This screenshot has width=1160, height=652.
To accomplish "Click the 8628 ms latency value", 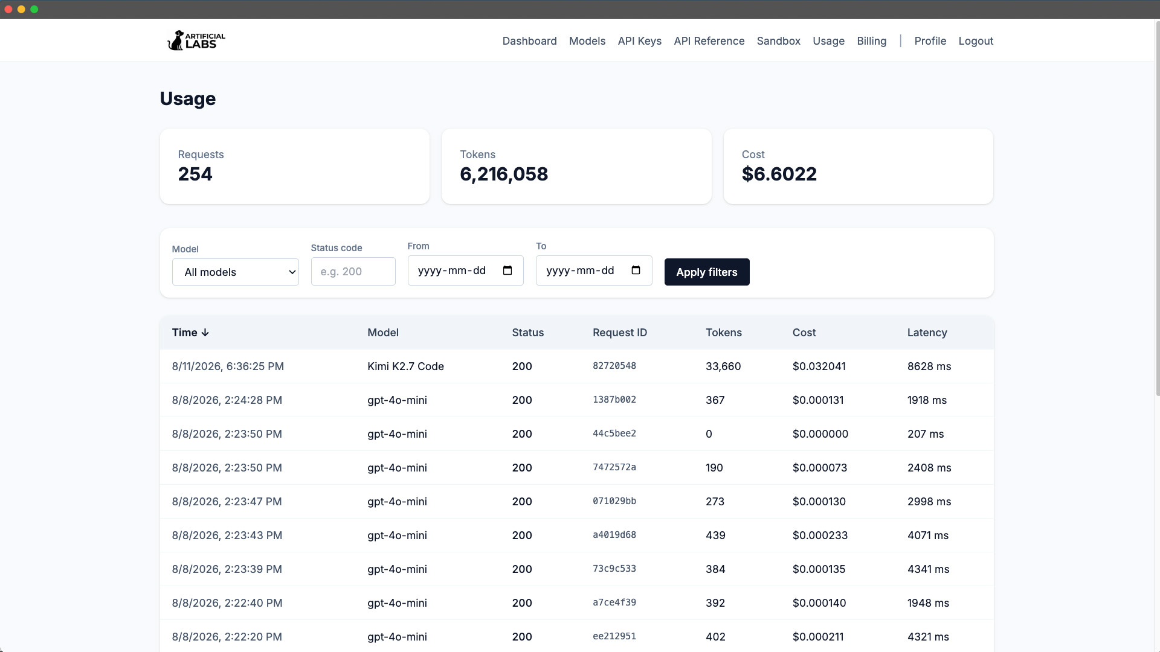I will tap(929, 366).
